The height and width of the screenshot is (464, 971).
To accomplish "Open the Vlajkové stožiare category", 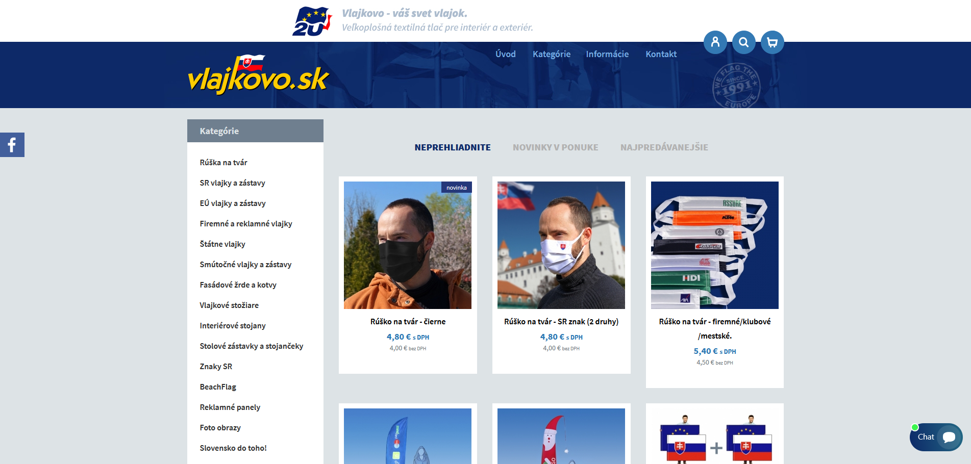I will click(x=229, y=305).
